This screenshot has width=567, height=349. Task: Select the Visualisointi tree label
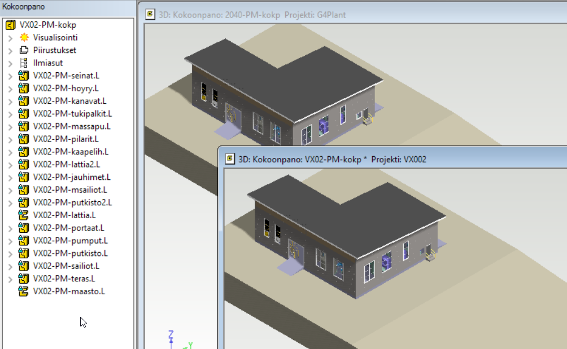[55, 38]
